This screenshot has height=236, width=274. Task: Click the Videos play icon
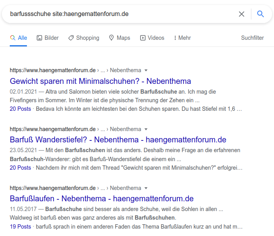click(x=143, y=38)
